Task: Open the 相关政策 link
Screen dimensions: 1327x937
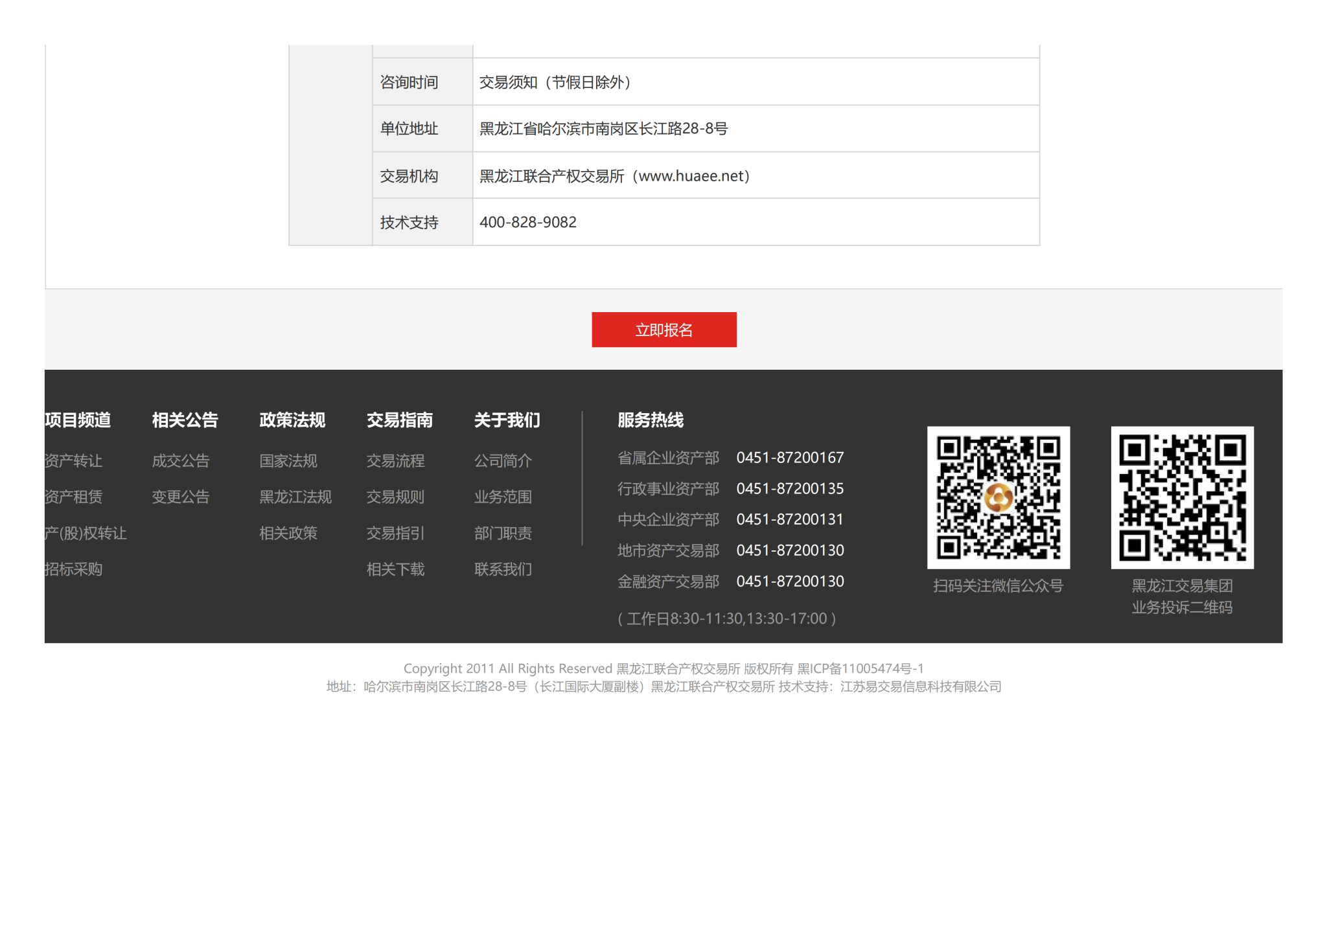Action: [x=288, y=533]
